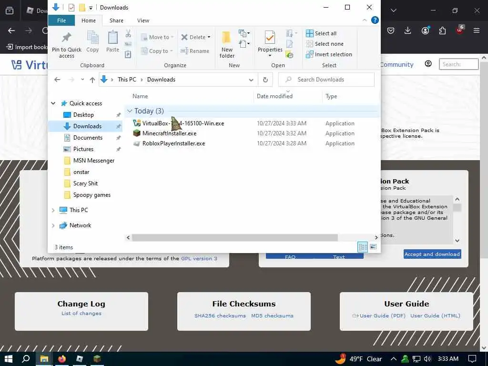The width and height of the screenshot is (488, 366).
Task: Sort by Date modified column header
Action: (x=274, y=96)
